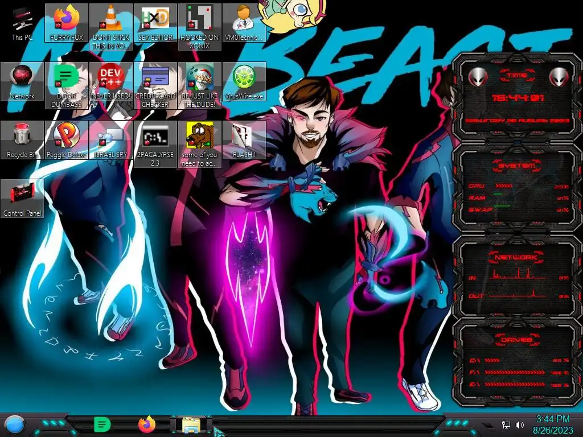Image resolution: width=583 pixels, height=437 pixels.
Task: Open the E:\ drive in the Drives widget
Action: point(519,385)
